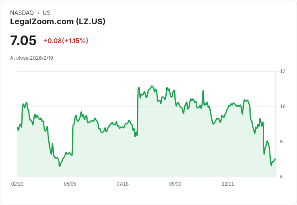
Task: Click the LegalZoom.com (LZ.US) title
Action: [x=58, y=21]
